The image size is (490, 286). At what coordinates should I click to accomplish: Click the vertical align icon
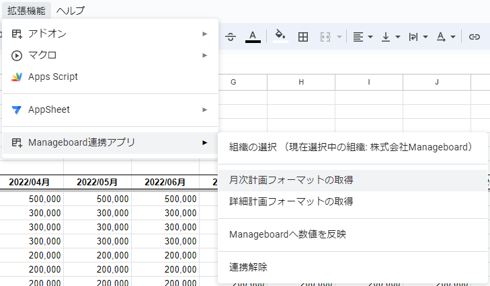click(386, 37)
